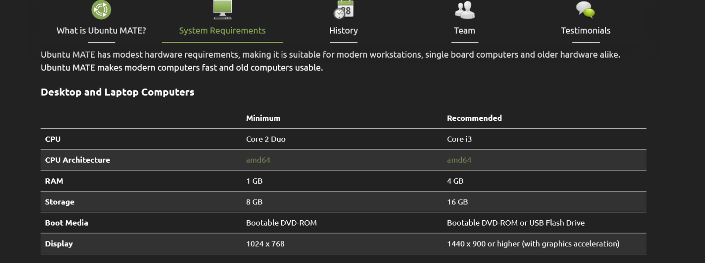The width and height of the screenshot is (705, 263).
Task: Open the "What is Ubuntu MATE?" tab
Action: click(101, 30)
